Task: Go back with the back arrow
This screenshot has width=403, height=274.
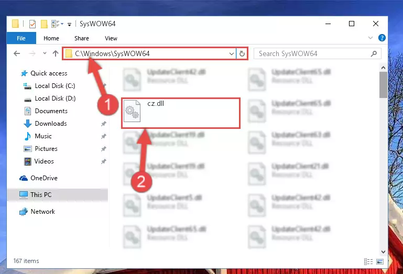Action: pos(17,53)
